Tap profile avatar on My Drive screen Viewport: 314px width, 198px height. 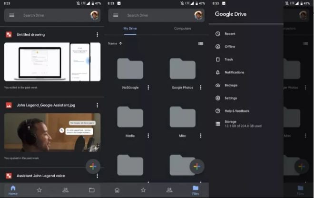(198, 15)
